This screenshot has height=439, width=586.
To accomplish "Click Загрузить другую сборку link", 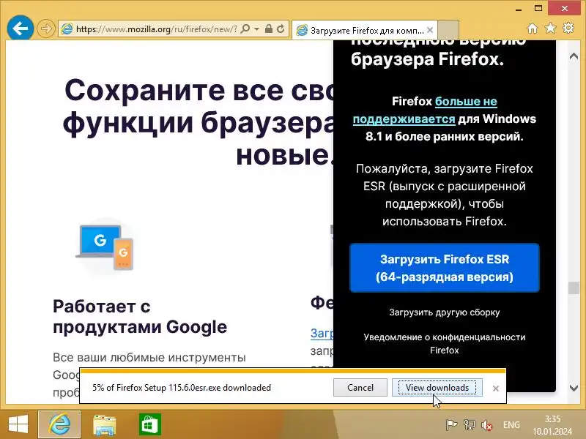I will pos(445,312).
